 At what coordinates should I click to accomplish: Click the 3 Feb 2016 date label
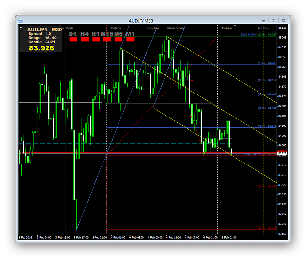coord(25,238)
